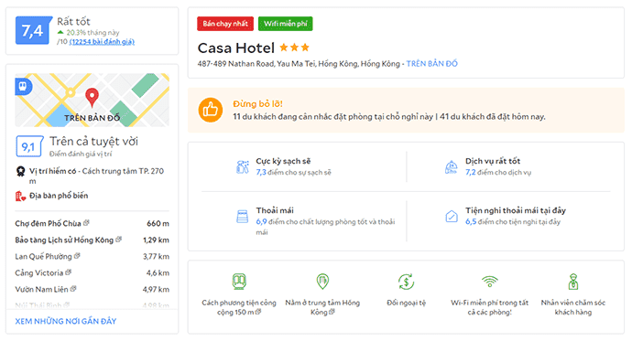632x341 pixels.
Task: Click the free Wi-Fi signal icon
Action: tap(490, 282)
